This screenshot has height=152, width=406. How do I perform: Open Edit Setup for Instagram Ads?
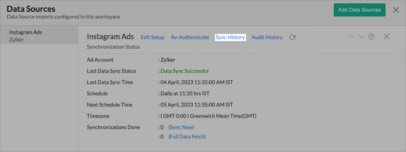point(153,37)
